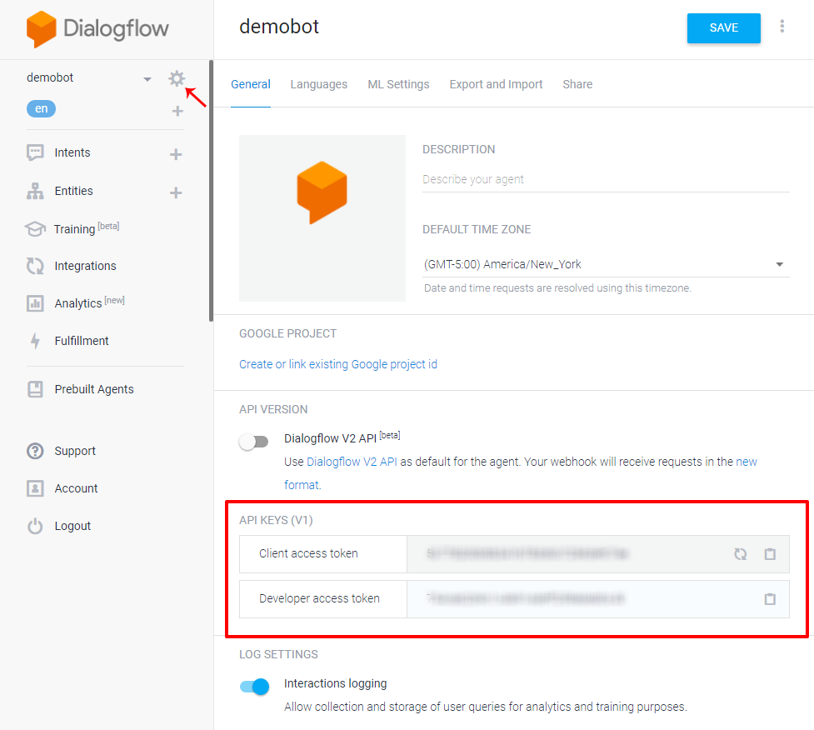Viewport: 814px width, 730px height.
Task: Enable the Dialogflow V2 API
Action: click(x=254, y=441)
